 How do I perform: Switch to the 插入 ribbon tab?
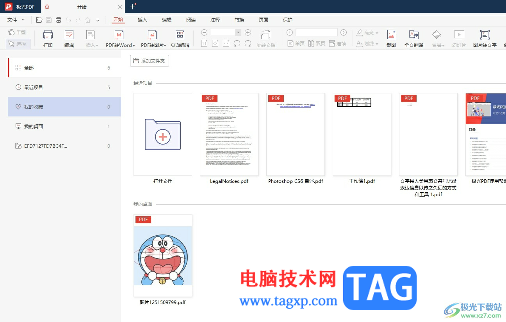coord(143,20)
